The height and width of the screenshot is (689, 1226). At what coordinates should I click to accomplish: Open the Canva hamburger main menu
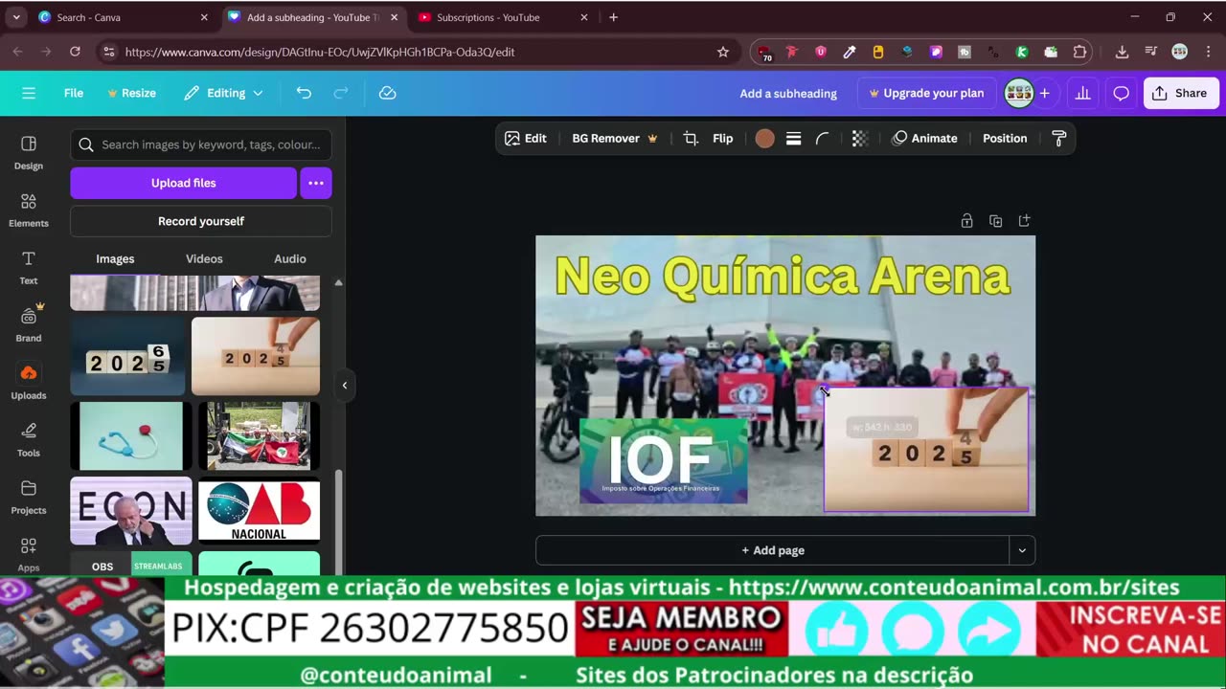coord(29,93)
